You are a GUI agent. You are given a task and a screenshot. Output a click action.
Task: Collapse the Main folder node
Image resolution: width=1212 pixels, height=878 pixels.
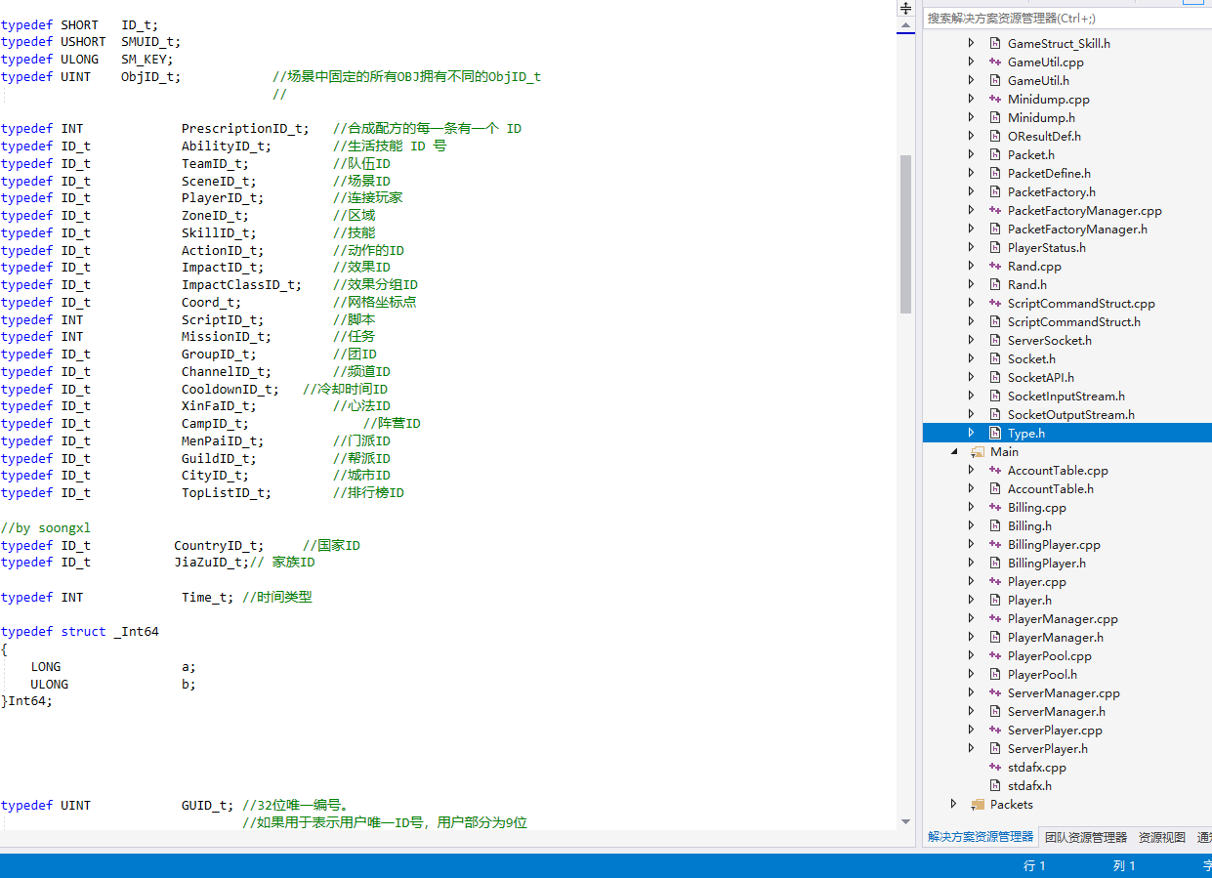[x=954, y=451]
